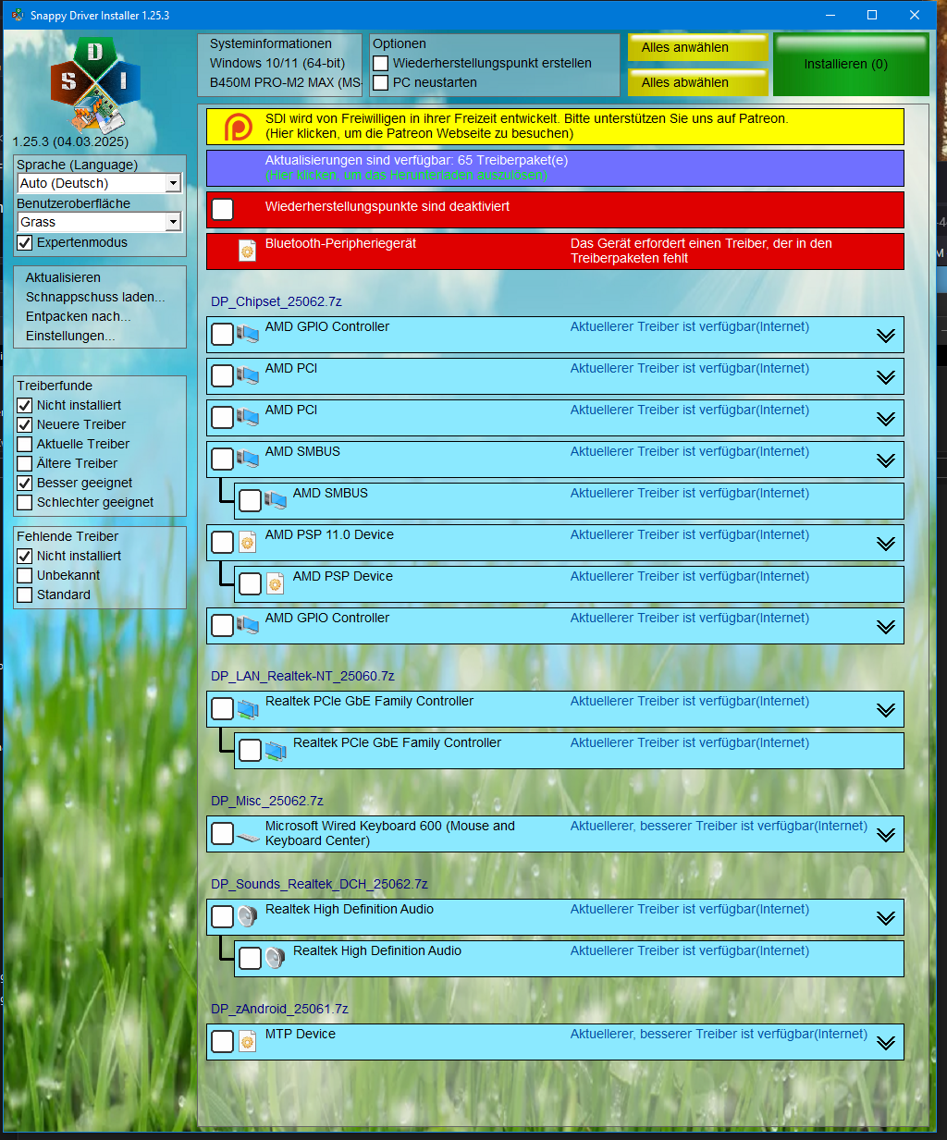Uncheck Expertenmodus
Viewport: 947px width, 1140px height.
click(25, 243)
